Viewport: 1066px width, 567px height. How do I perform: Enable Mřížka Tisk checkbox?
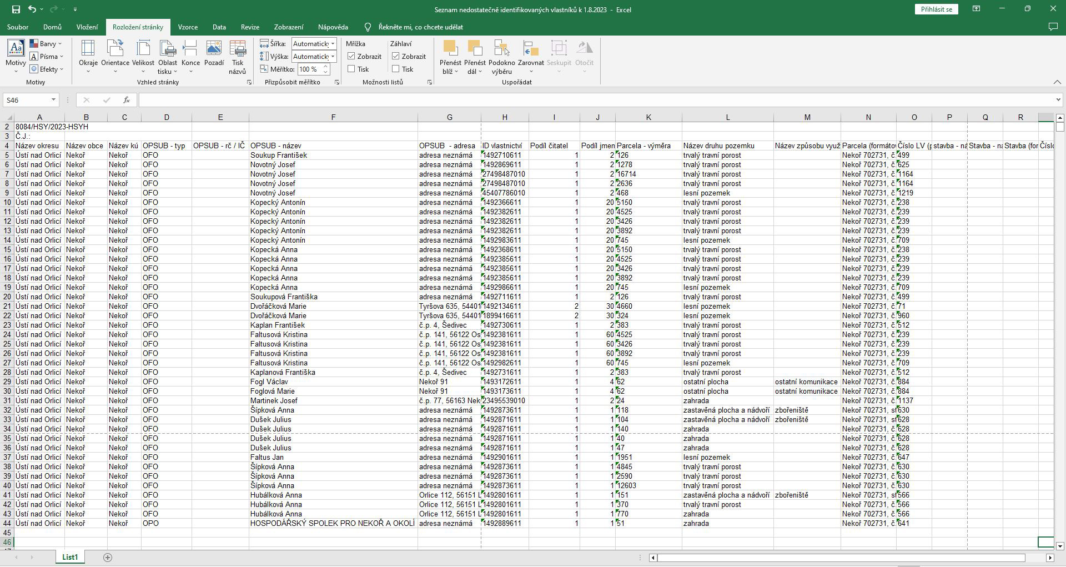pos(351,69)
